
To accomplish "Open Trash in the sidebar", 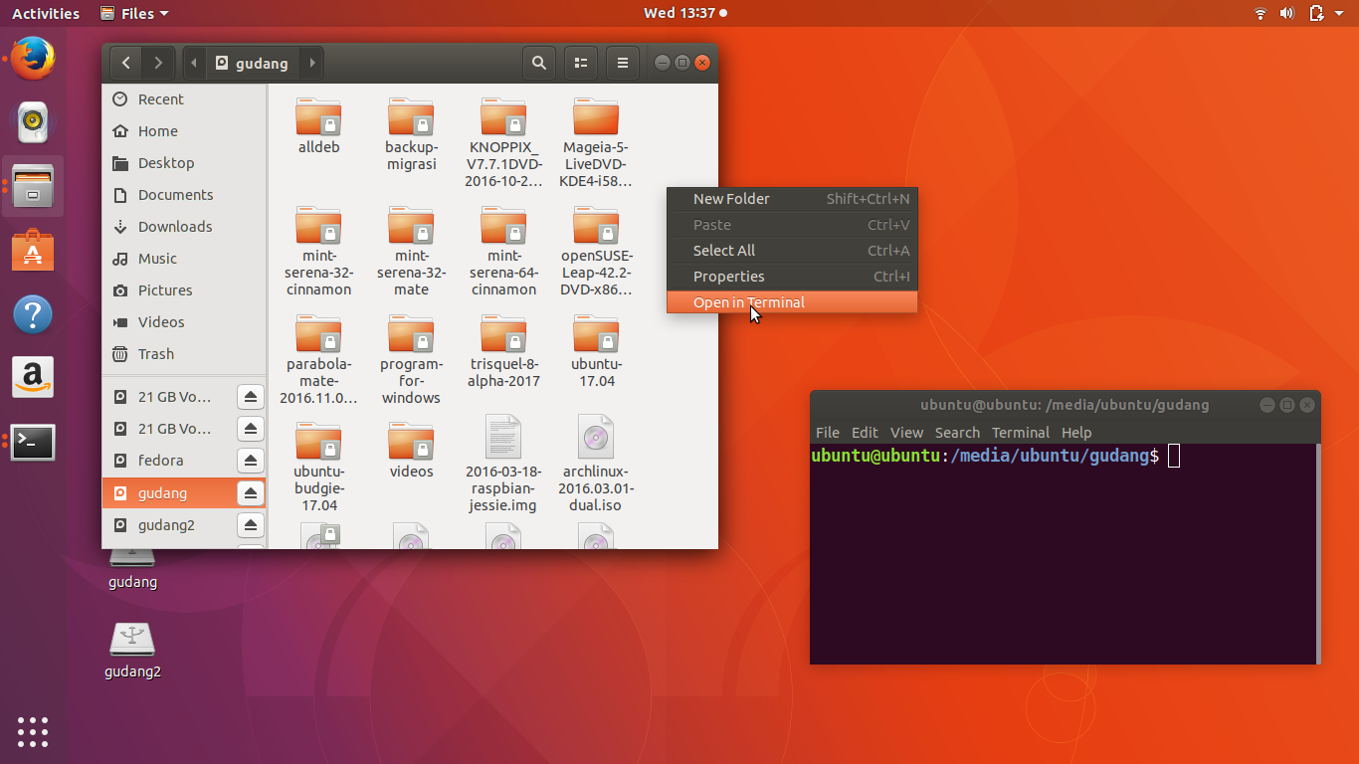I will [x=184, y=354].
